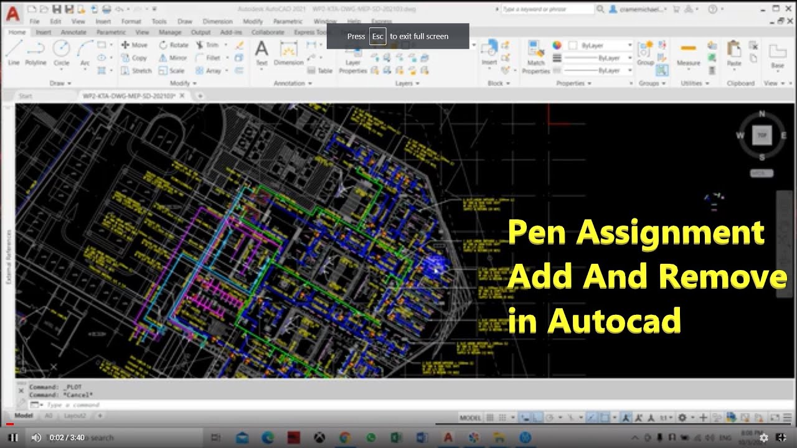Expand the Utilities panel
Viewport: 797px width, 448px height.
[x=694, y=83]
